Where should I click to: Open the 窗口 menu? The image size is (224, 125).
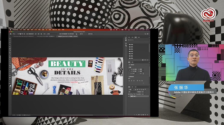pyautogui.click(x=59, y=30)
